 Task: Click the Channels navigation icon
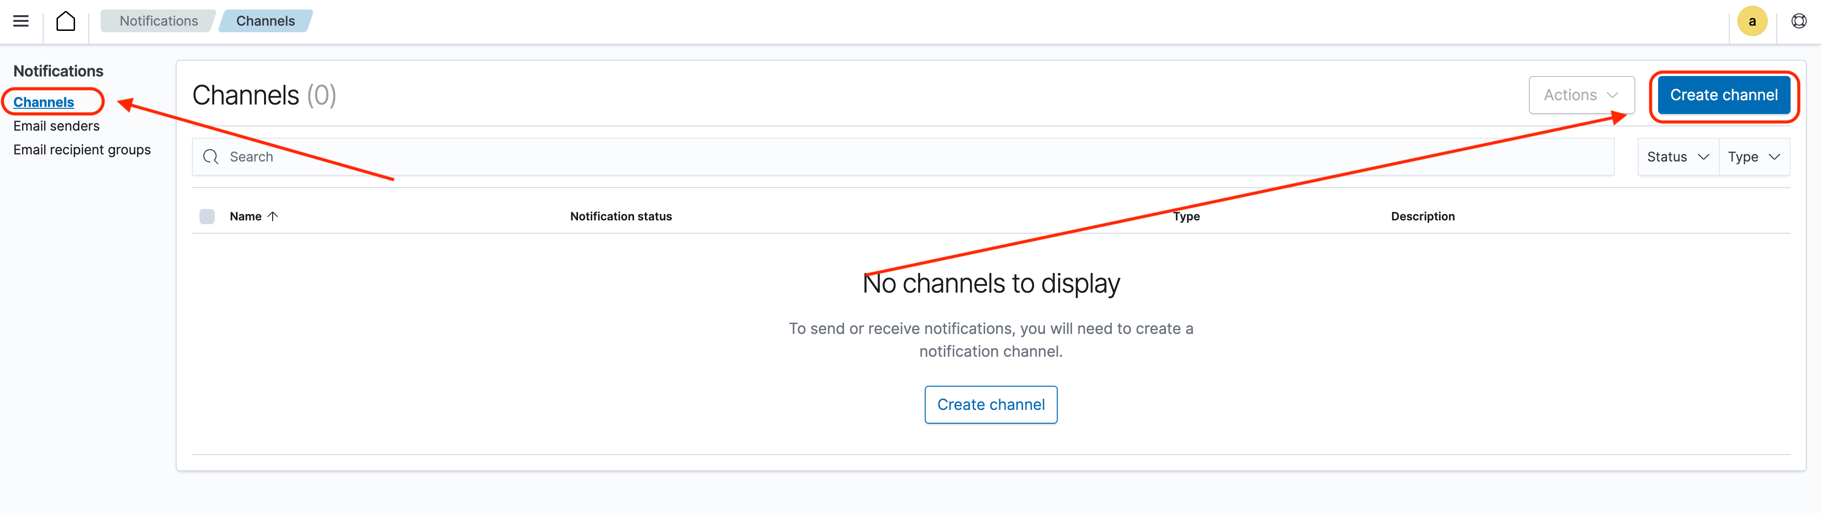click(42, 103)
